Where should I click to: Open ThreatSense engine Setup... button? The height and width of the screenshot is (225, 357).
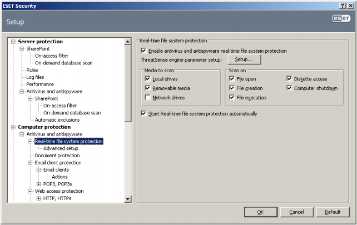[244, 59]
